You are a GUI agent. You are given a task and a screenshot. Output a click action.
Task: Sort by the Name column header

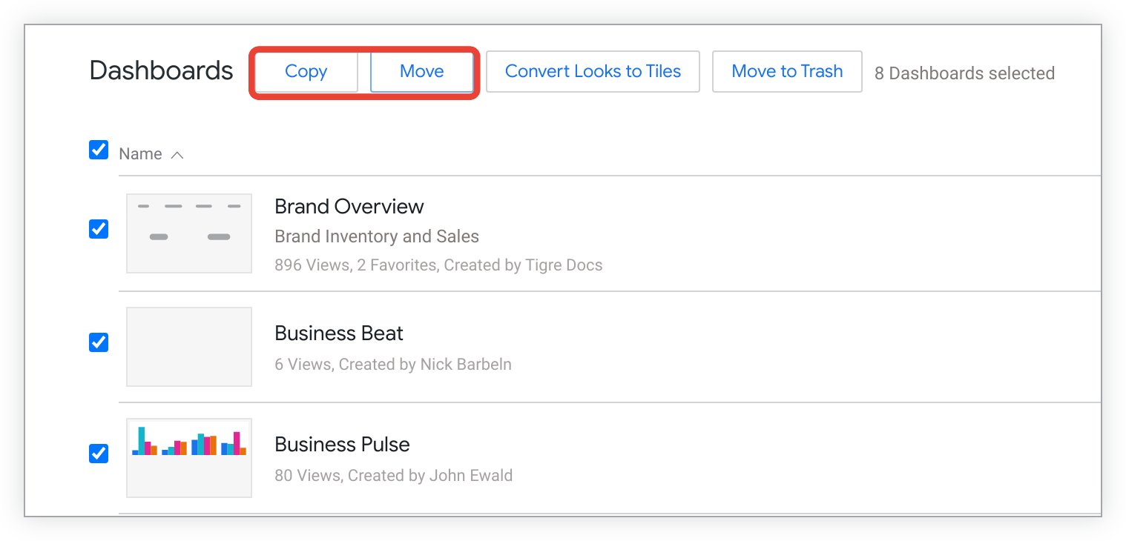pos(140,154)
